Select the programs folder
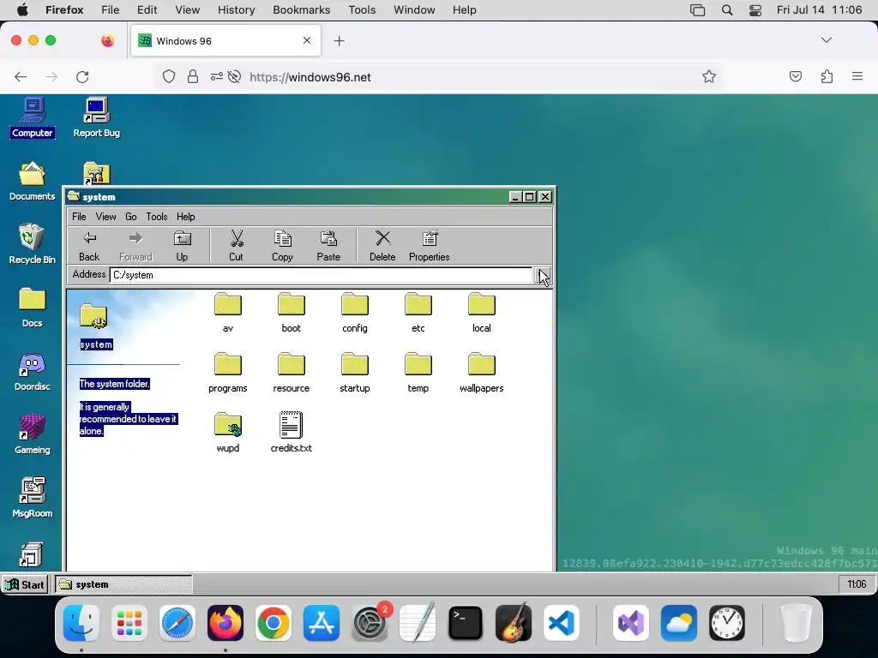Screen dimensions: 878x658 (x=228, y=373)
